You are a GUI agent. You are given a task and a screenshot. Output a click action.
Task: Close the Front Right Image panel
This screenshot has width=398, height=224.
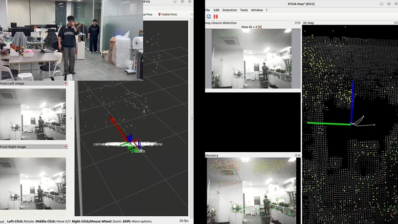point(66,146)
